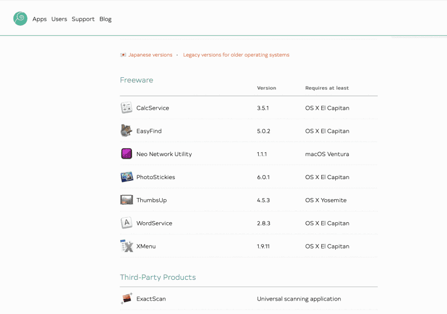Select ThumbsUp version 4.5.3
Viewport: 447px width, 314px height.
(263, 200)
